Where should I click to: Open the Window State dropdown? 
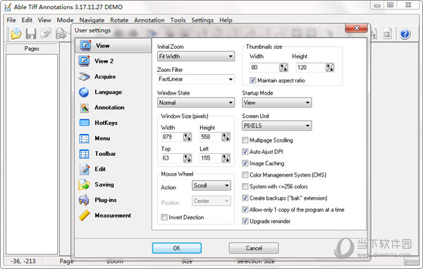(x=196, y=102)
